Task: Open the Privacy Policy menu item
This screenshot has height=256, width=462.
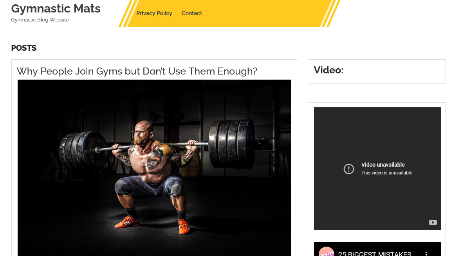Action: (x=154, y=13)
